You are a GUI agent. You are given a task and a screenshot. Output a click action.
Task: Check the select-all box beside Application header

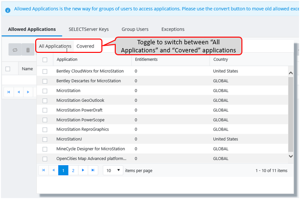(x=45, y=60)
